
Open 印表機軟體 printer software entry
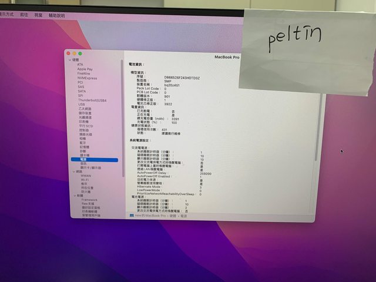point(90,211)
